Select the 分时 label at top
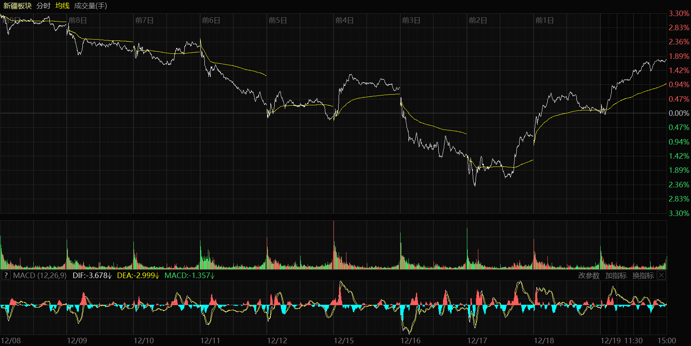The height and width of the screenshot is (346, 691). coord(44,6)
